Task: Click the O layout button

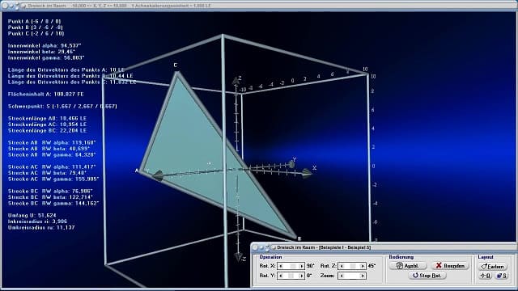Action: click(486, 276)
